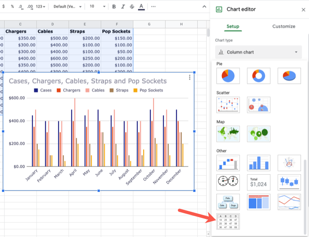Switch to the Customize tab
309x237 pixels.
coord(284,27)
